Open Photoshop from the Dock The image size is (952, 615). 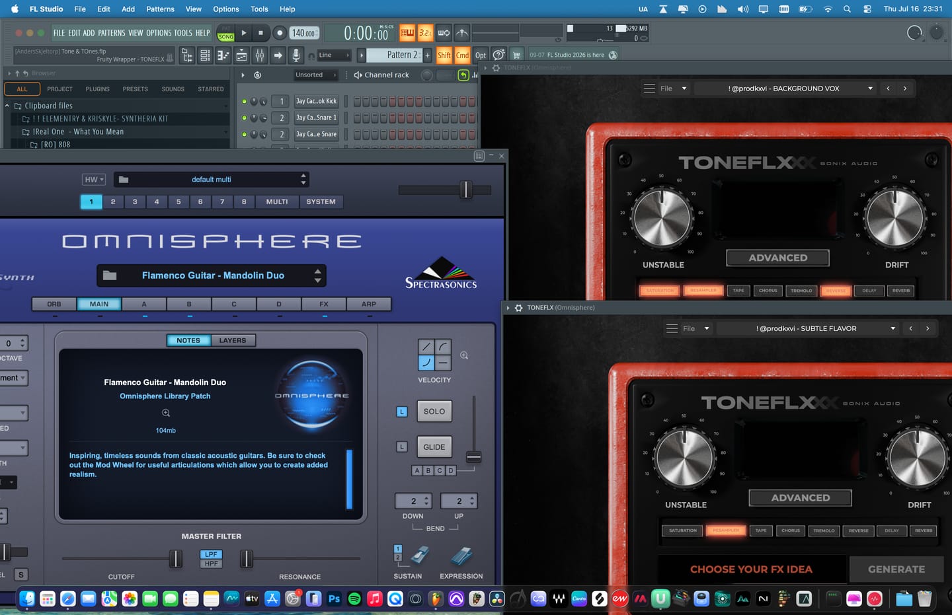pyautogui.click(x=334, y=598)
